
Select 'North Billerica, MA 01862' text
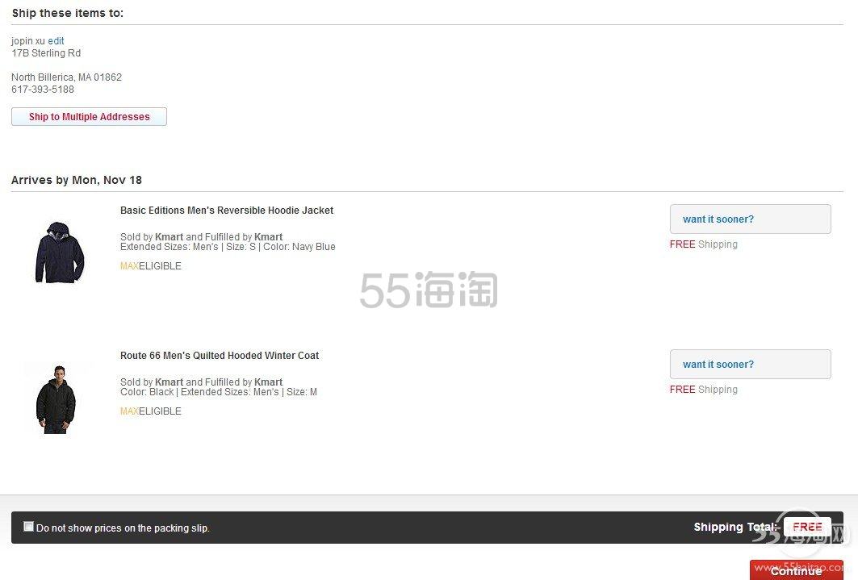click(67, 77)
